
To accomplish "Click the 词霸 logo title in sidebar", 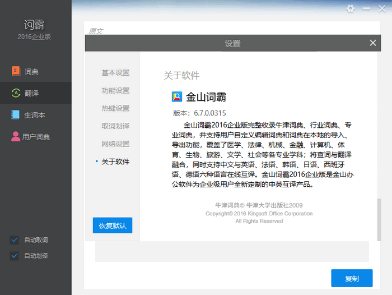I will (34, 25).
